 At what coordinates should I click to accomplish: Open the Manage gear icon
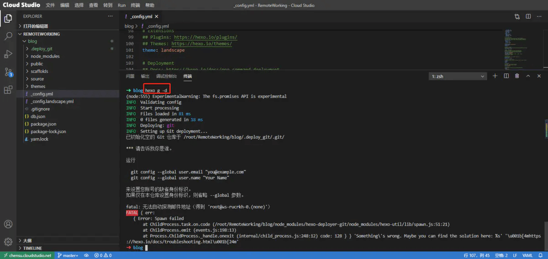point(8,241)
